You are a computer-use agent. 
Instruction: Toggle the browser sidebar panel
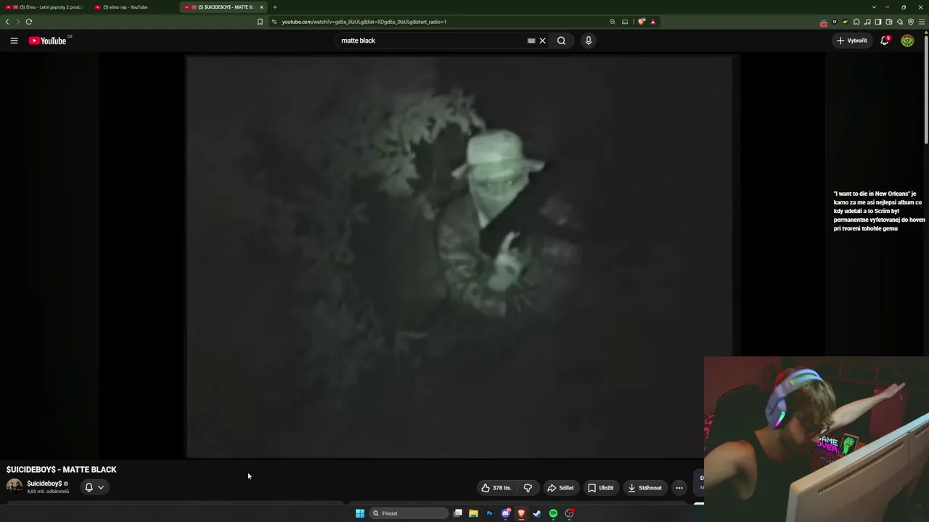click(x=878, y=22)
